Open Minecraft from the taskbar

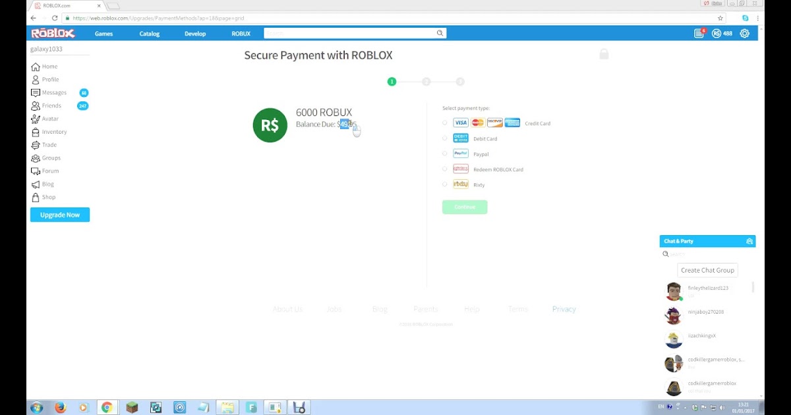pyautogui.click(x=132, y=407)
